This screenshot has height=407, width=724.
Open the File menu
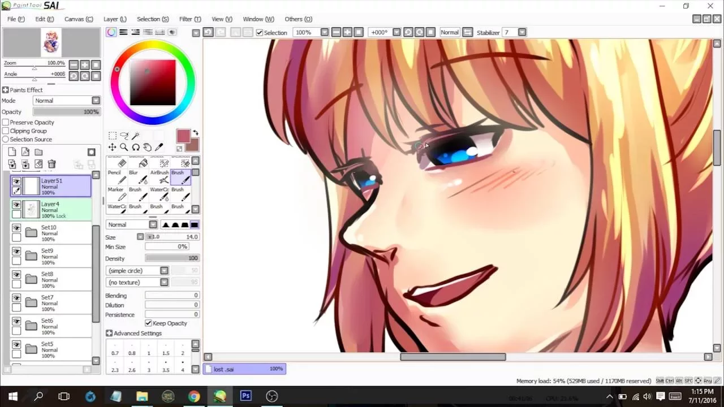16,19
